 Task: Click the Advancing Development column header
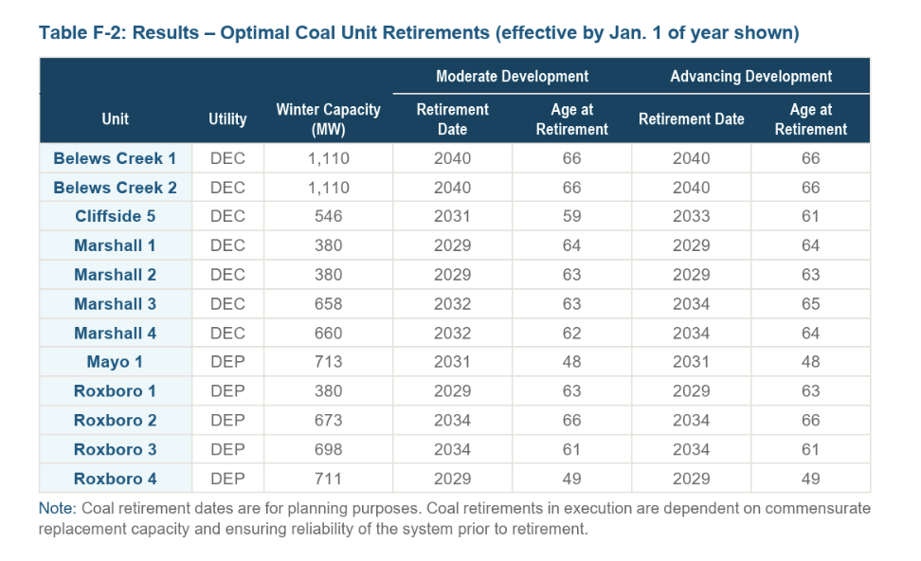coord(750,76)
